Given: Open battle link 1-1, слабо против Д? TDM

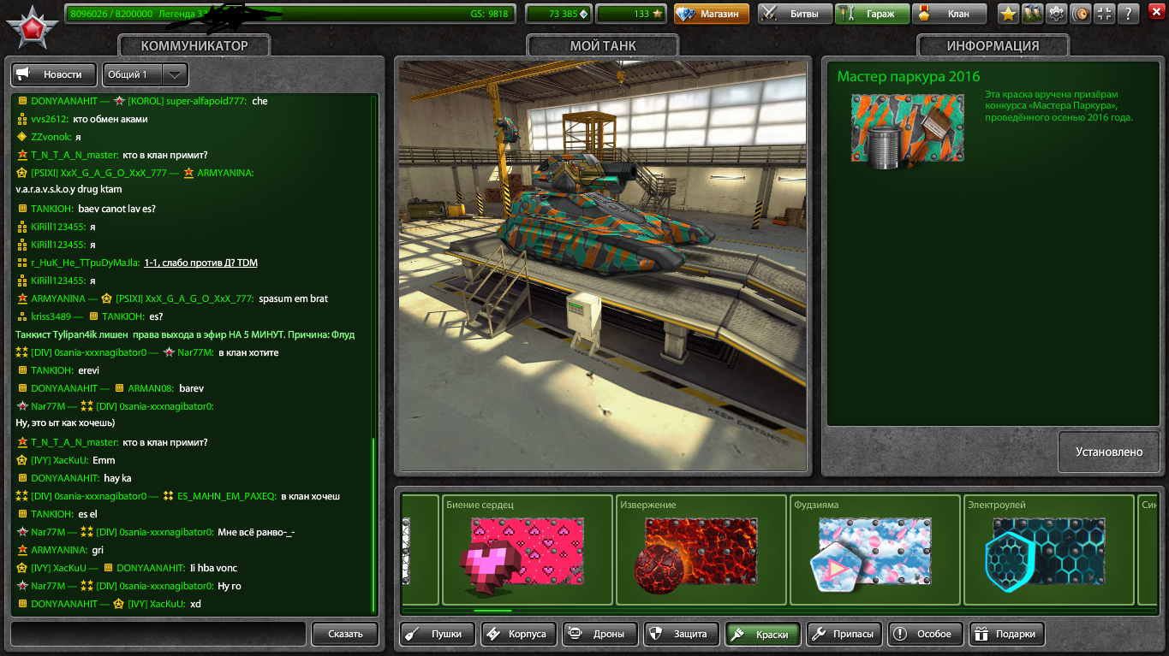Looking at the screenshot, I should 200,263.
